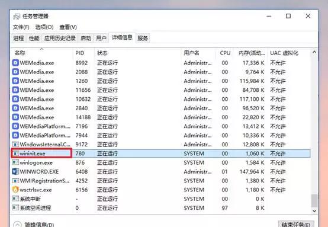Sort by the 名称 column header
Image resolution: width=328 pixels, height=227 pixels.
pos(41,53)
